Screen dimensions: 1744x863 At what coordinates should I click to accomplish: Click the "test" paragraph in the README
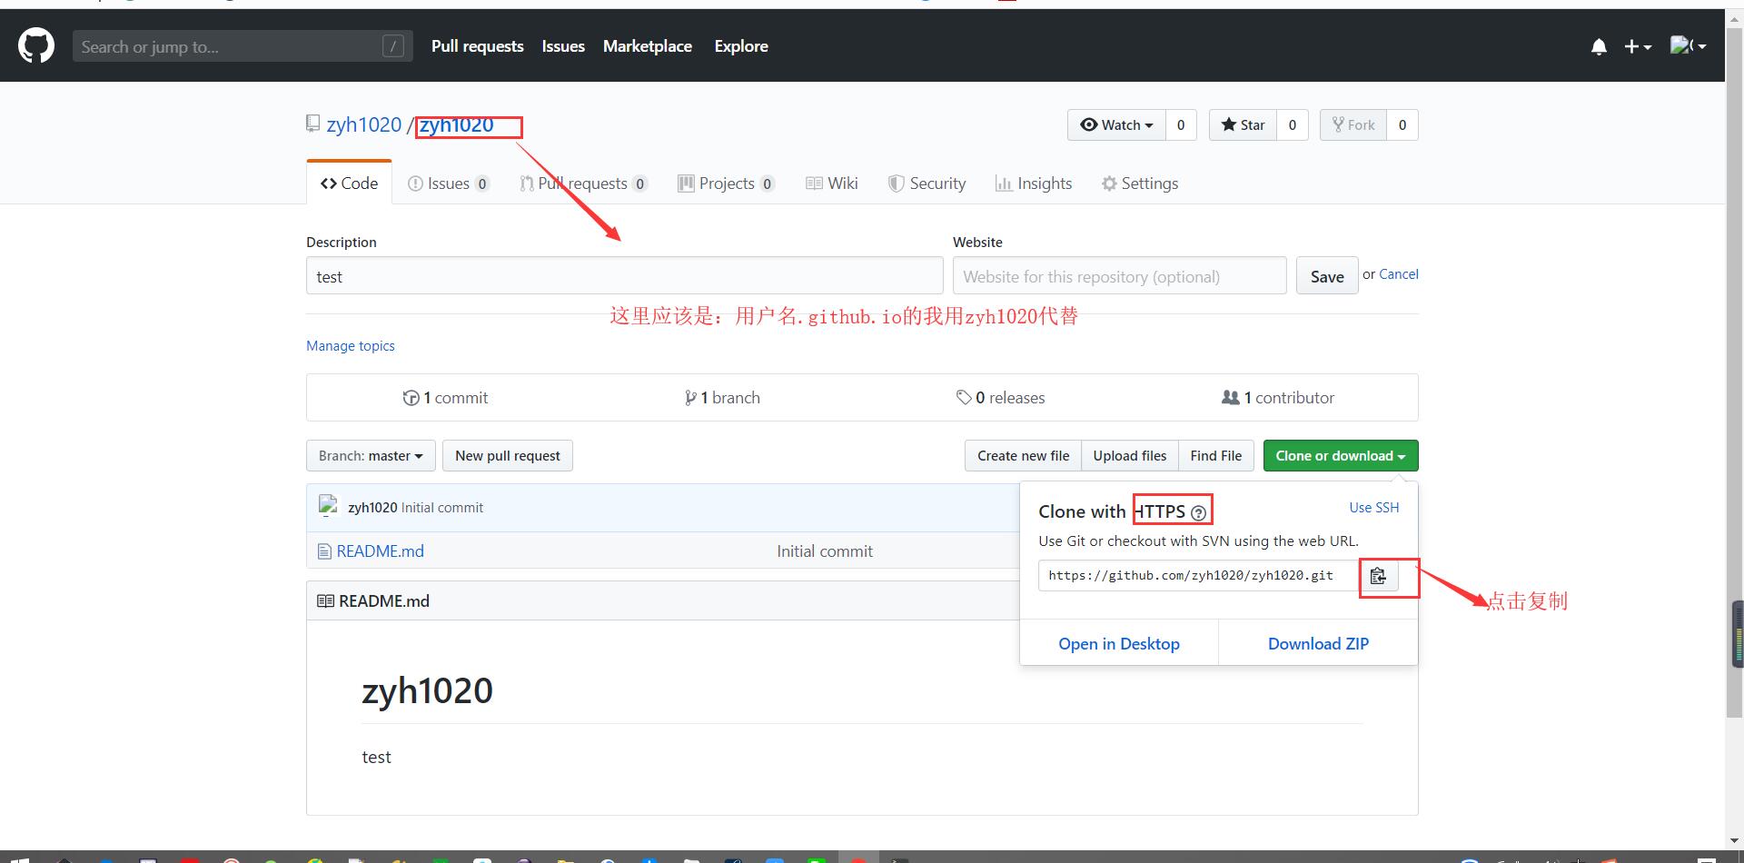(x=376, y=758)
